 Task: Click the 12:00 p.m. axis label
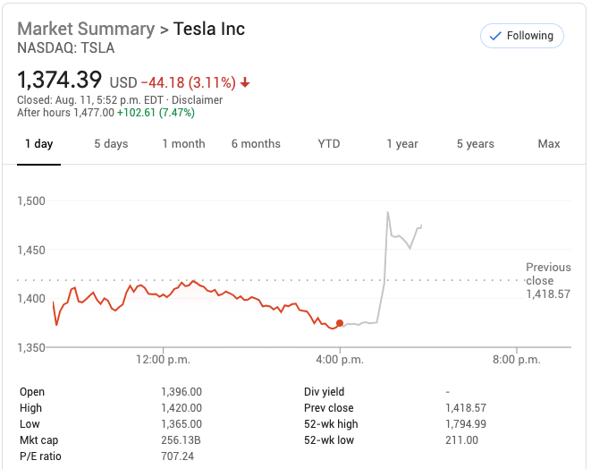click(x=163, y=360)
